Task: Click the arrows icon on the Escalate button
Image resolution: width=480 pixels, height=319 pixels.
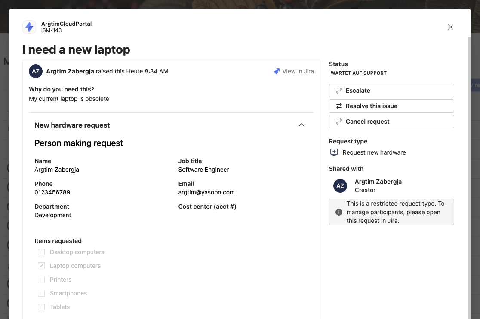Action: click(339, 91)
